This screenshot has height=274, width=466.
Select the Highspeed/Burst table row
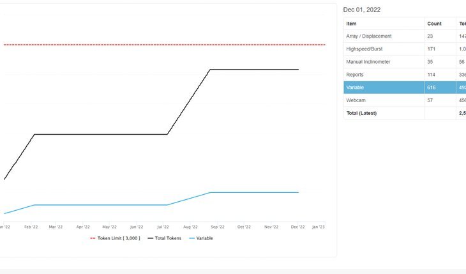pos(405,49)
